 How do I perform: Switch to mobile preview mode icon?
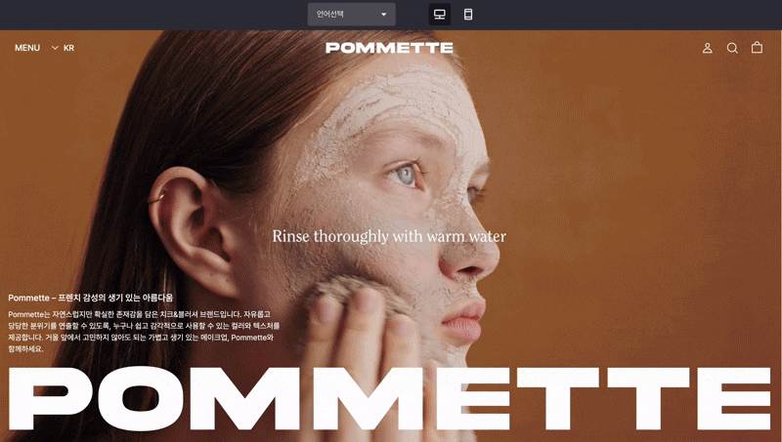(x=468, y=15)
